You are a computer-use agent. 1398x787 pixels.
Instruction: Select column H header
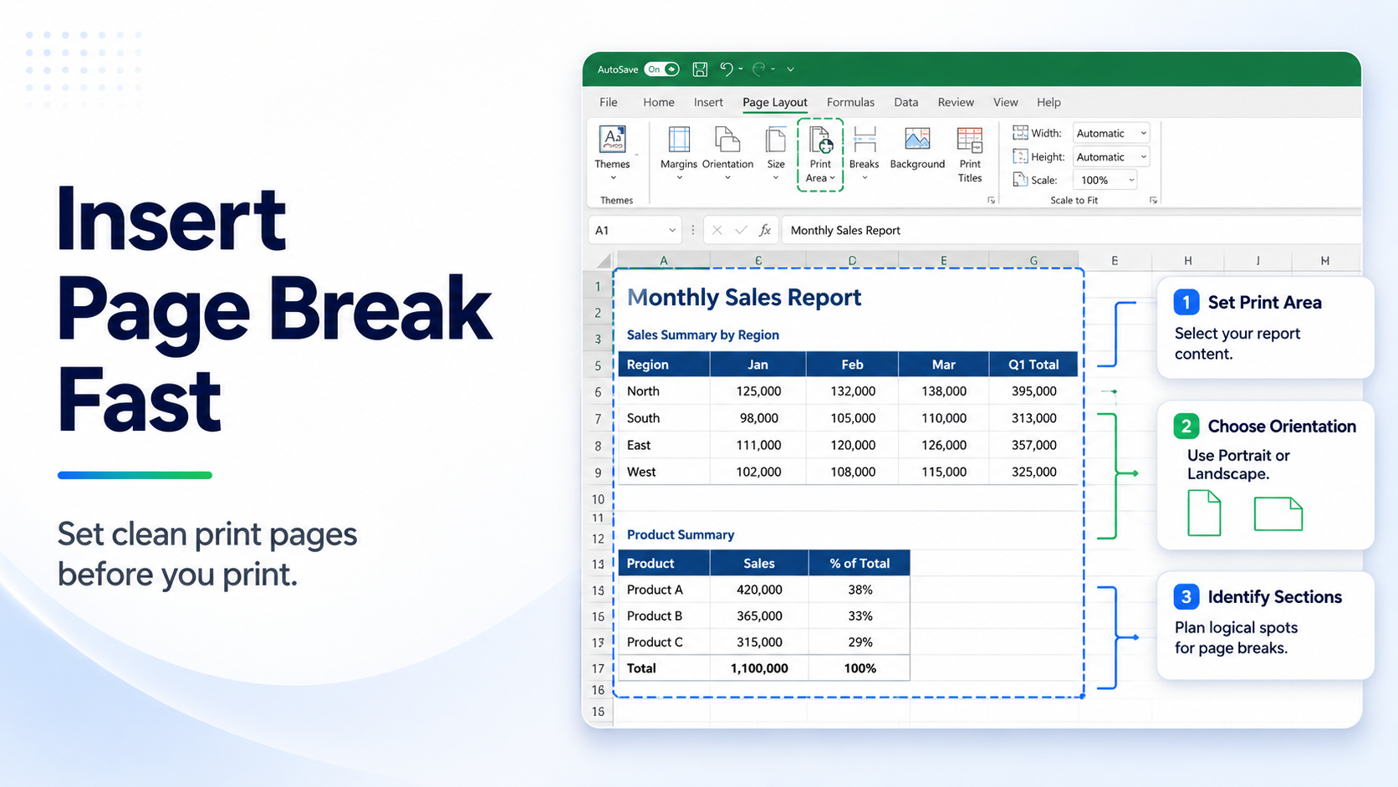tap(1188, 261)
